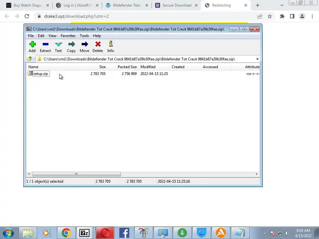Open the Chrome Extensions puzzle icon

point(282,16)
